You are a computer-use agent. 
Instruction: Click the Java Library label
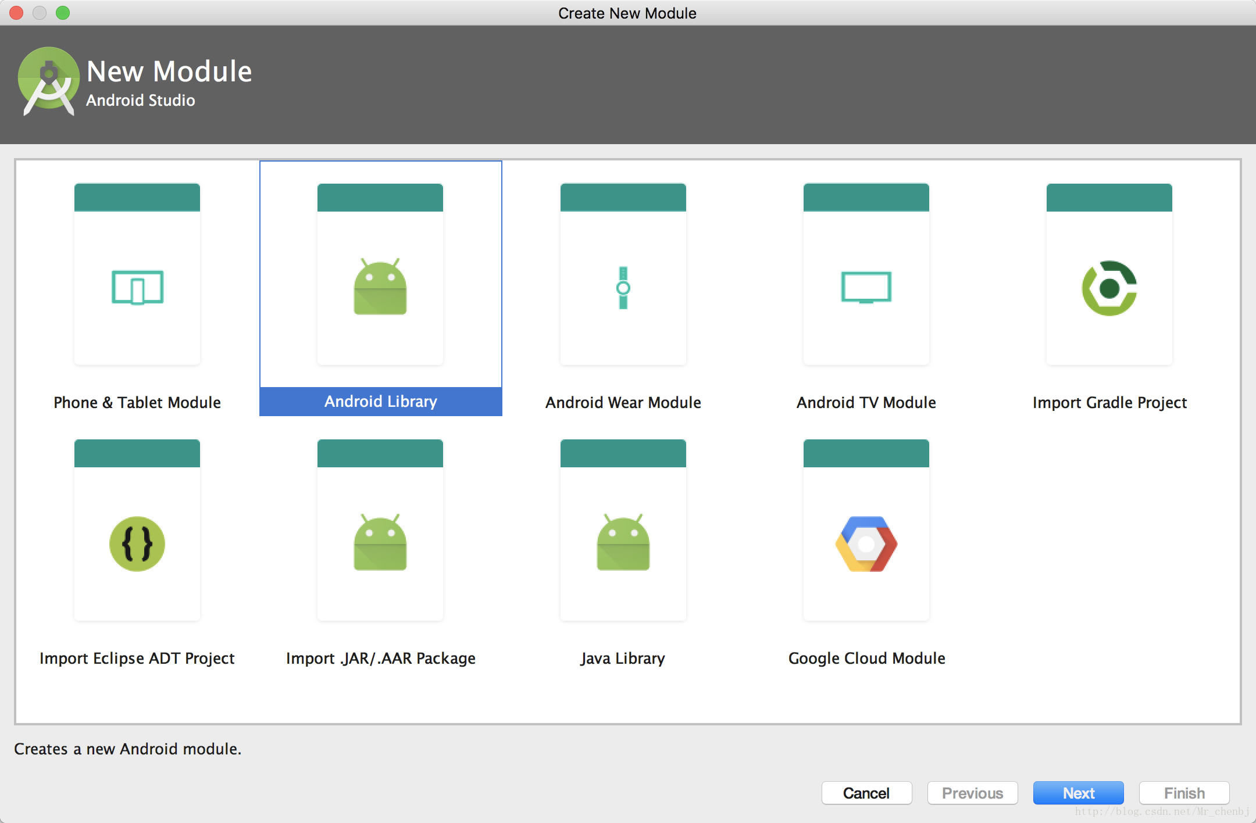(623, 658)
